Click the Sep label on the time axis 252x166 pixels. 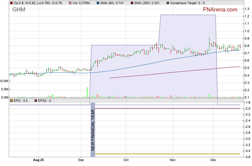tap(81, 160)
